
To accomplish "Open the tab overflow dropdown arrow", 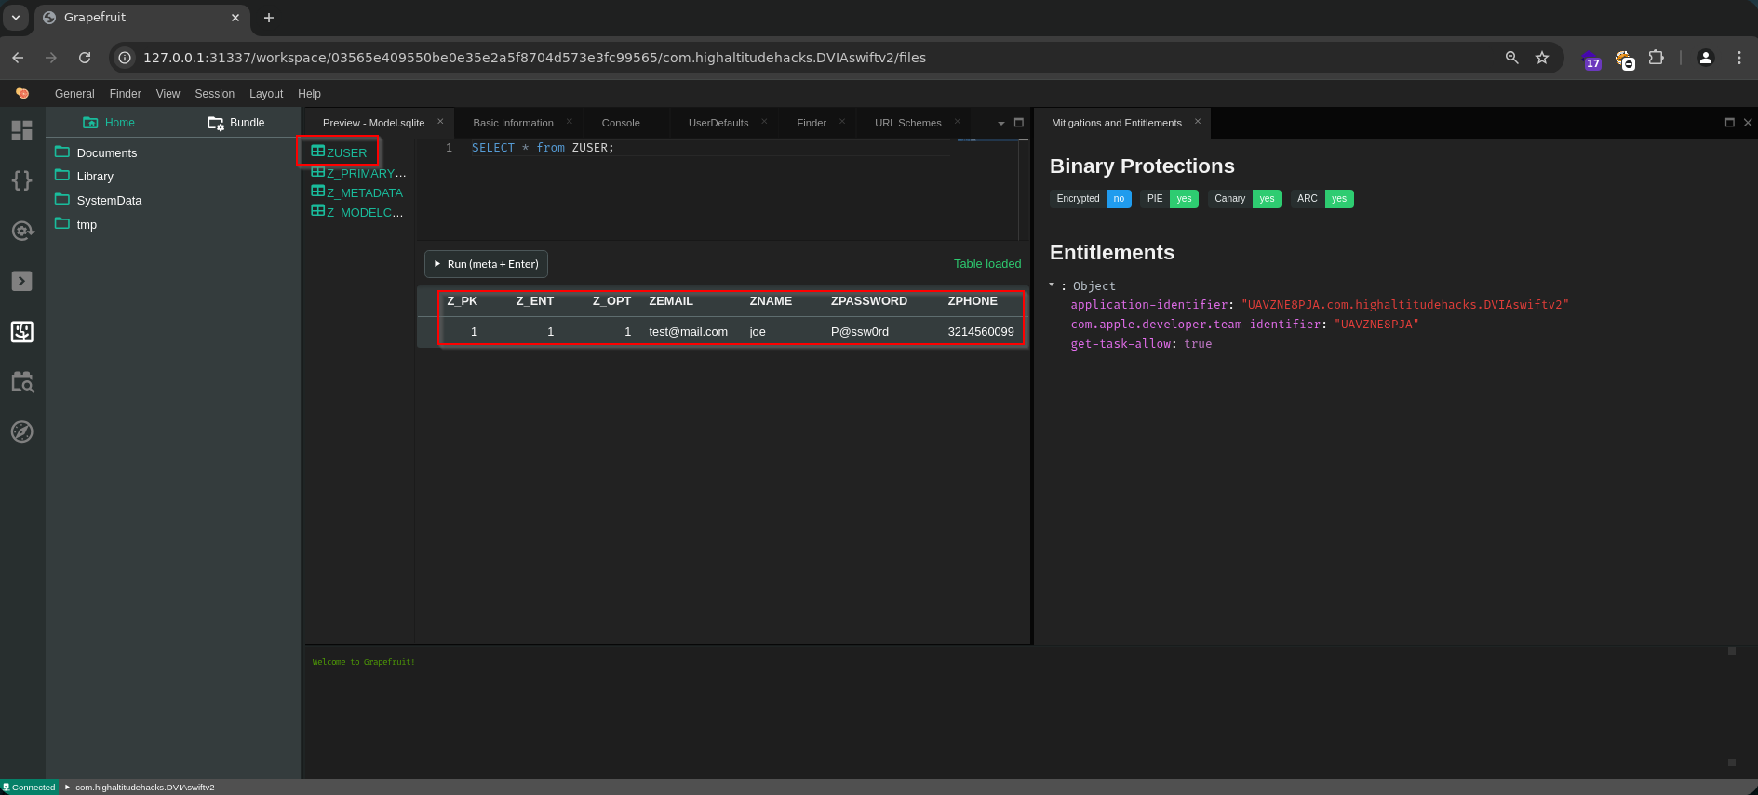I will 1001,123.
